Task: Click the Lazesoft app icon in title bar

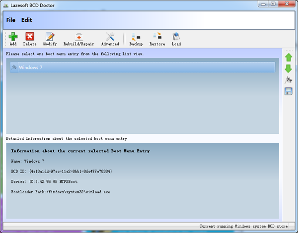Action: coord(6,5)
